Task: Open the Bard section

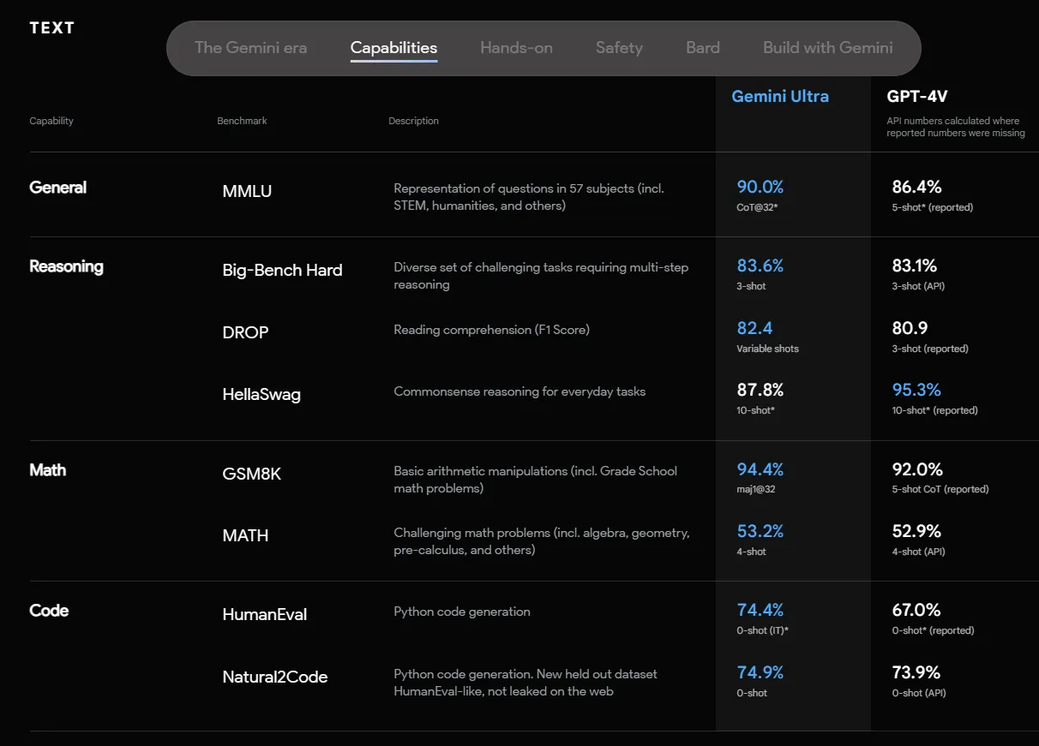Action: (x=703, y=48)
